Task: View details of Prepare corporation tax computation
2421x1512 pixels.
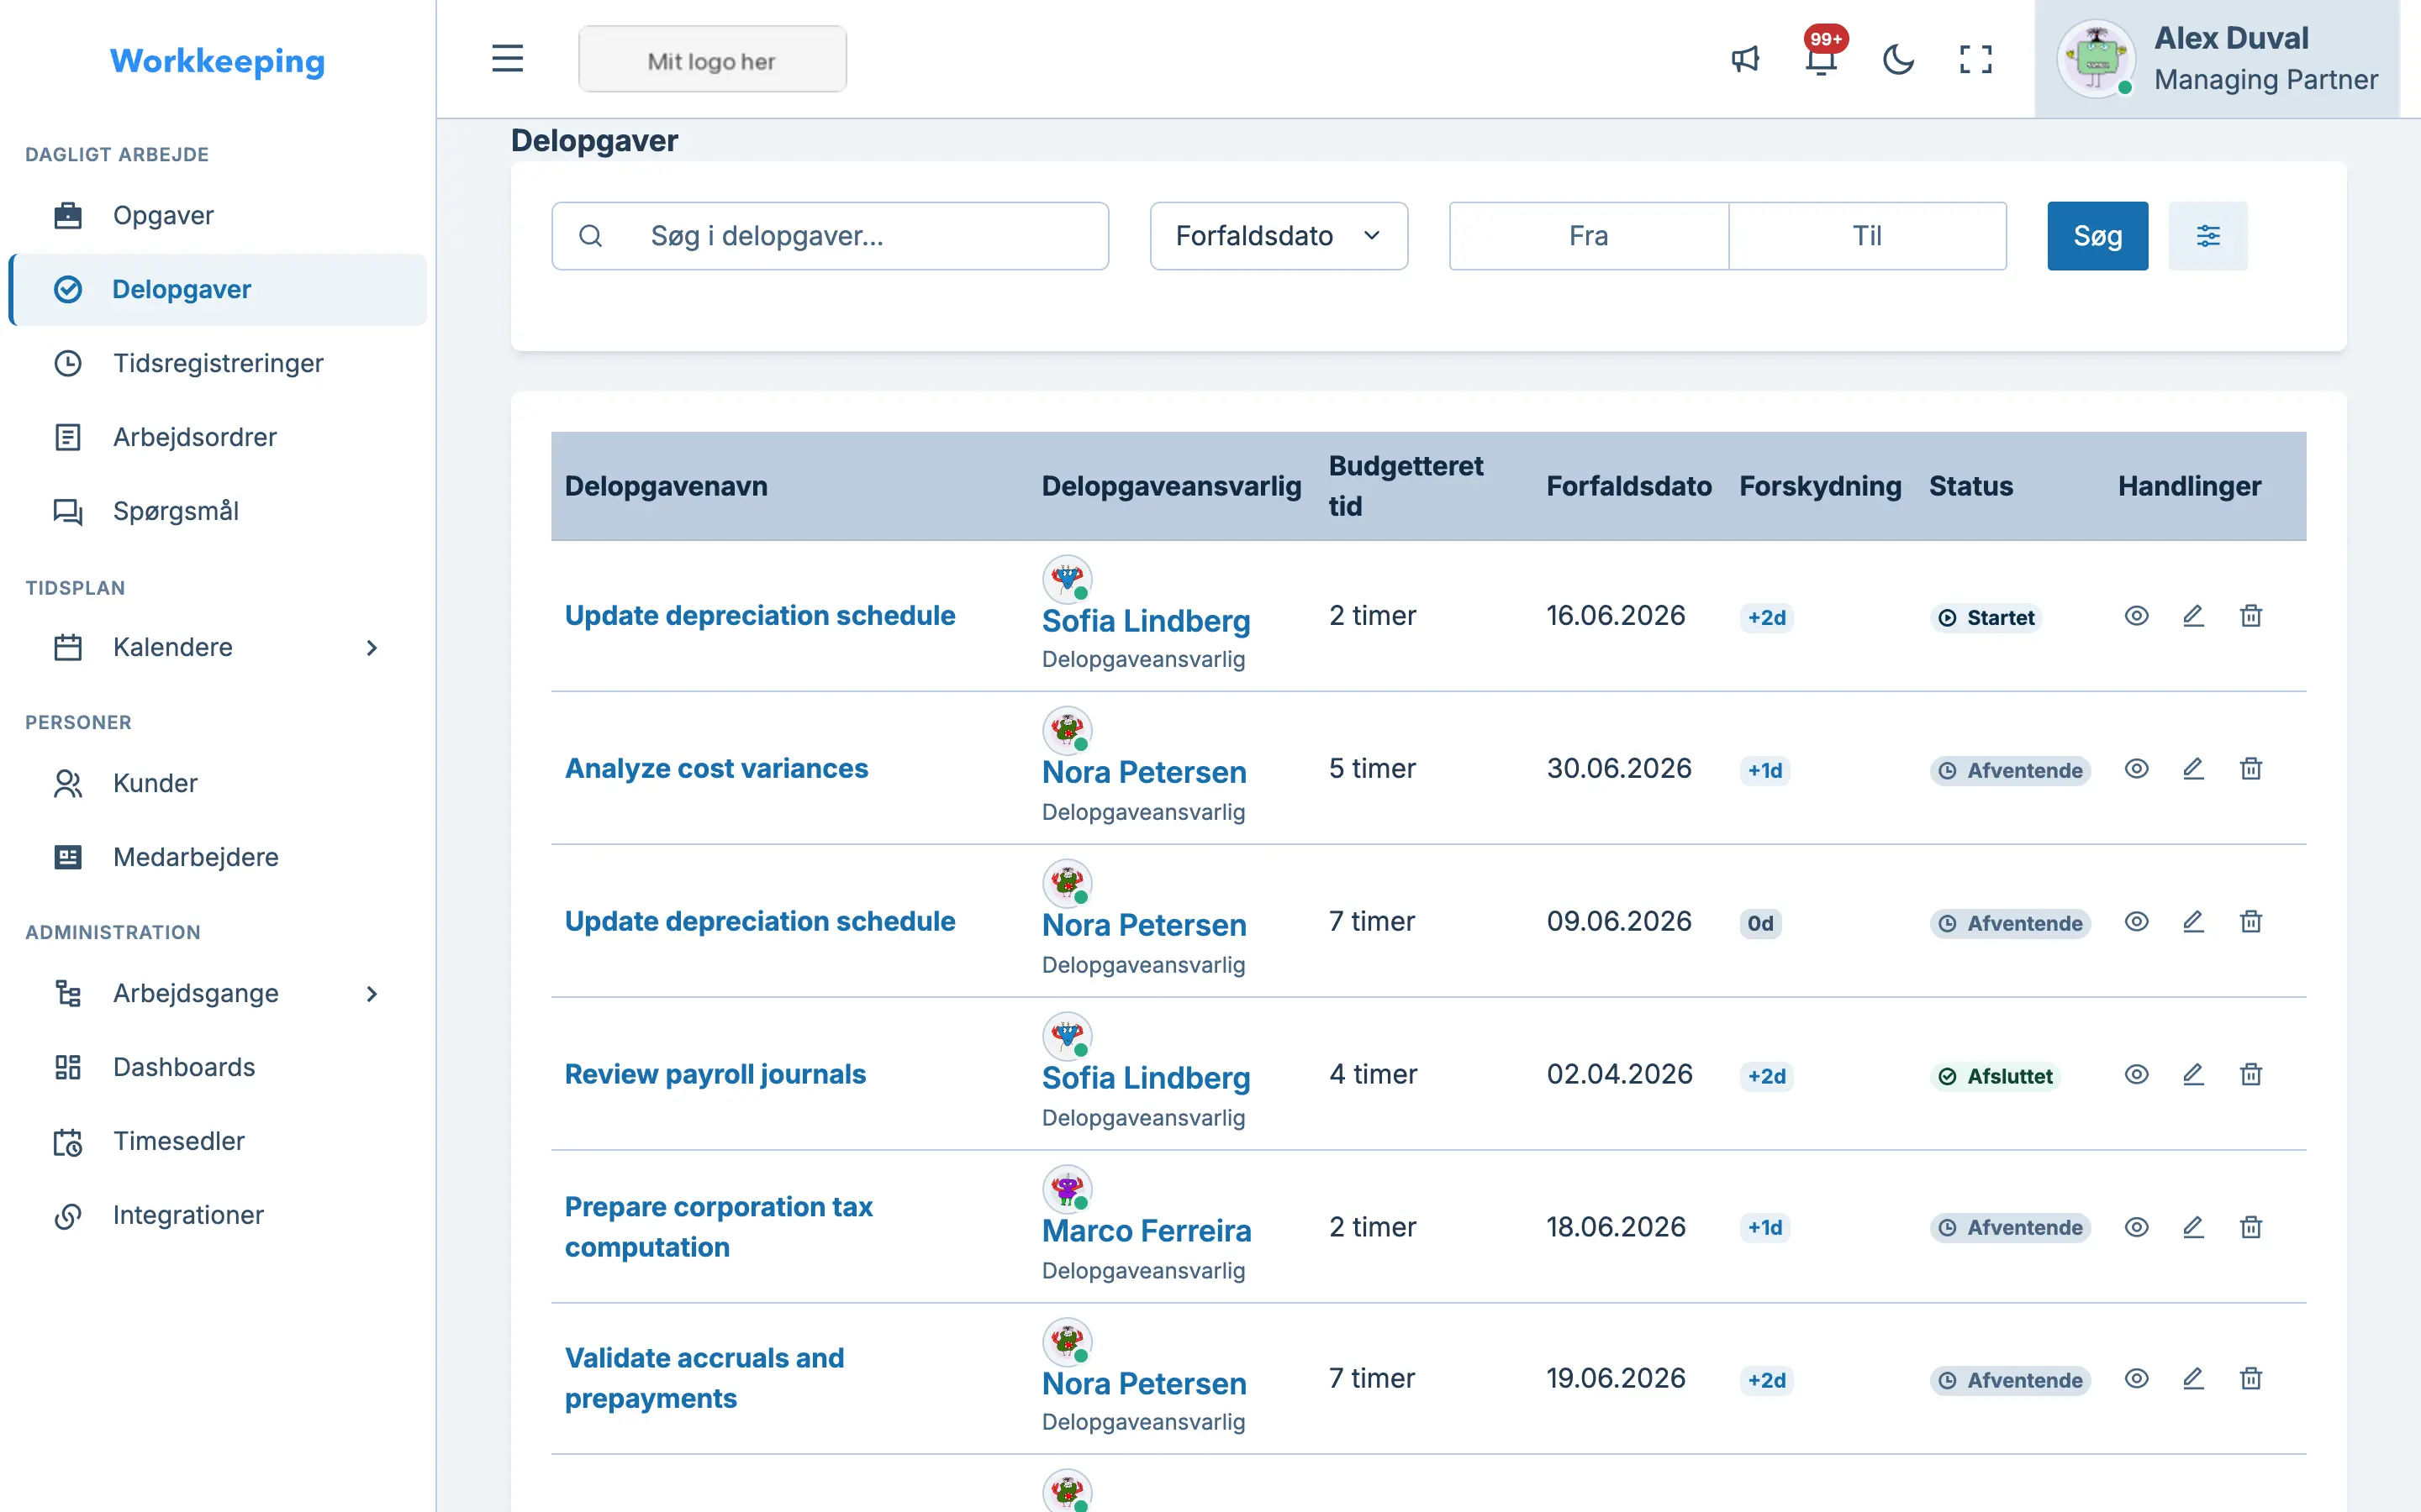Action: point(2137,1227)
